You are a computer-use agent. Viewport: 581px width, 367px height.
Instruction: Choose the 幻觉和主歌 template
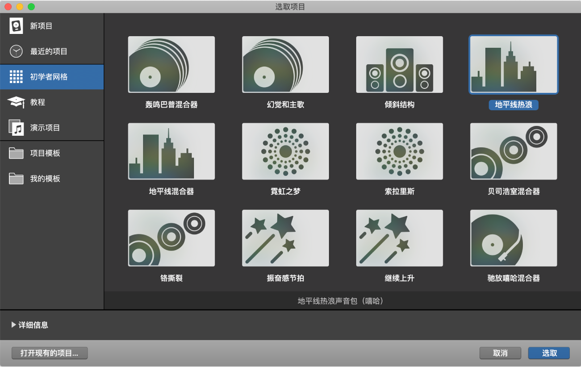(285, 64)
